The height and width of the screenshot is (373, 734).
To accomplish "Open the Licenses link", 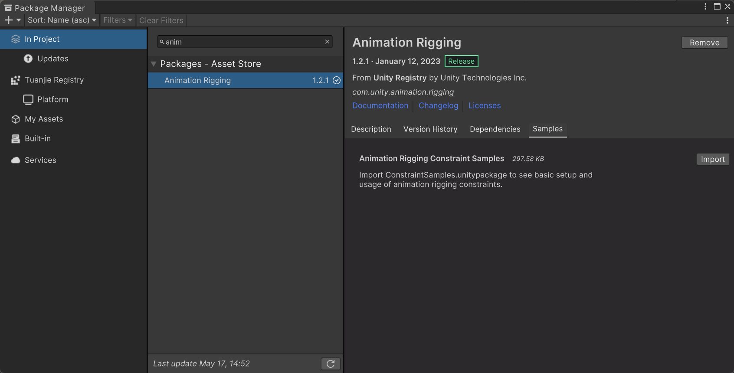I will [485, 105].
